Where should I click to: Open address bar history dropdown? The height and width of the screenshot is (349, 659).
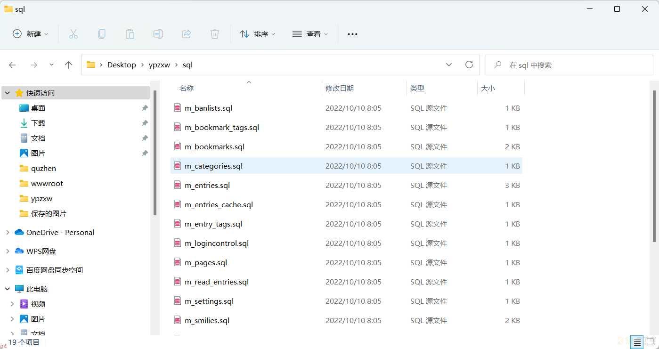[x=448, y=65]
